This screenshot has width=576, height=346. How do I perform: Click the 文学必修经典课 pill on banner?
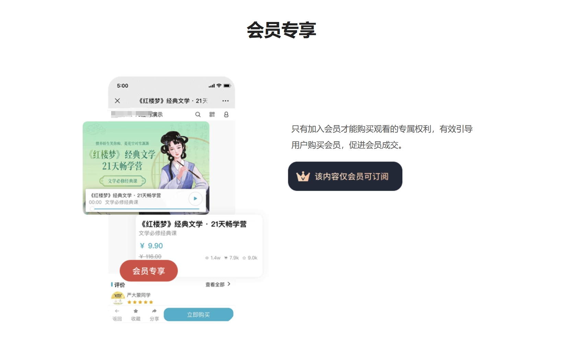pos(122,181)
